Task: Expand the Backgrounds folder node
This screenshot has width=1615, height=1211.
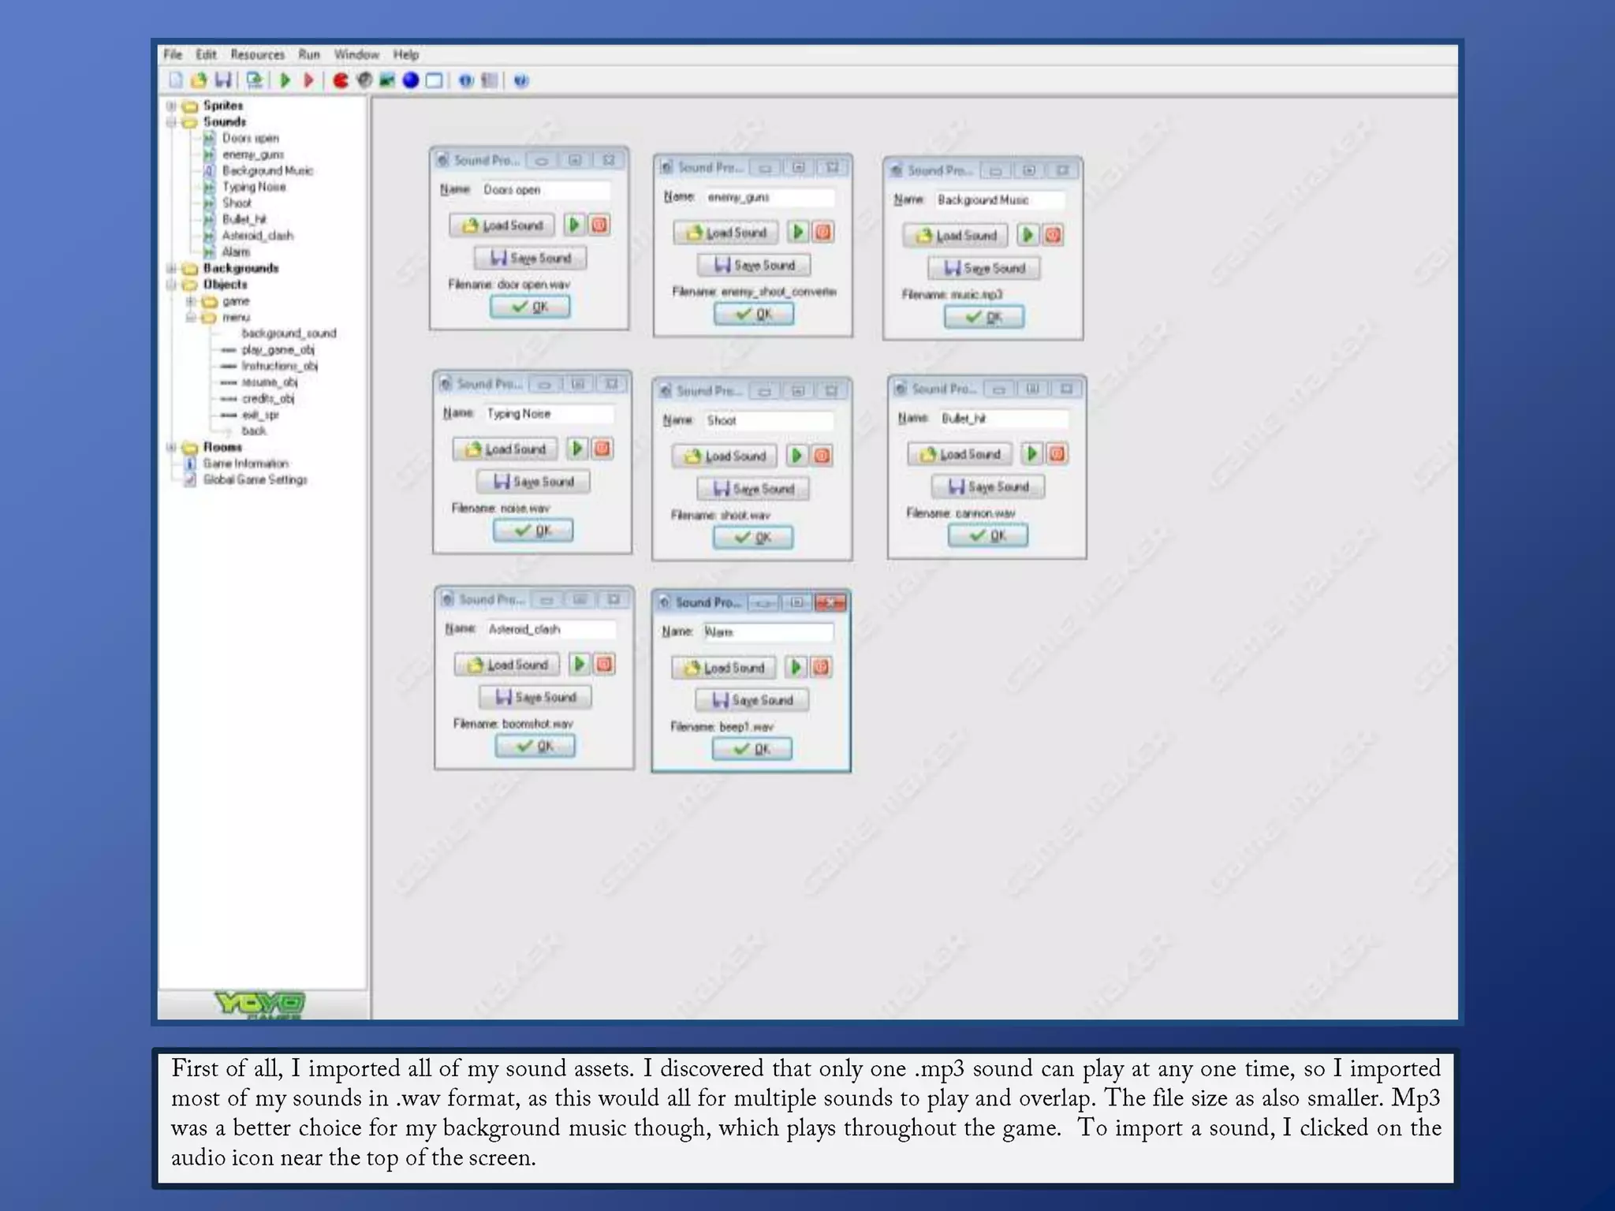Action: point(171,269)
